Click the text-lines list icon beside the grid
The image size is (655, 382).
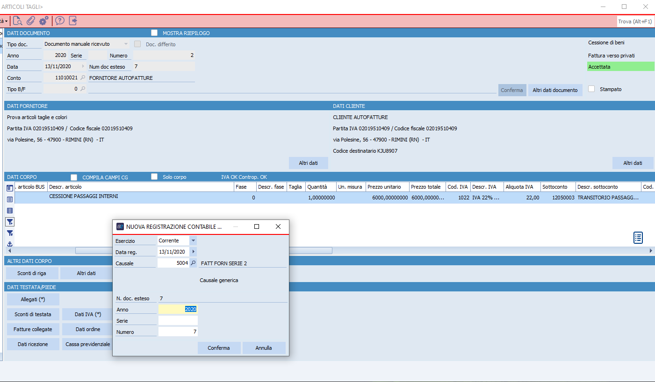[x=10, y=199]
